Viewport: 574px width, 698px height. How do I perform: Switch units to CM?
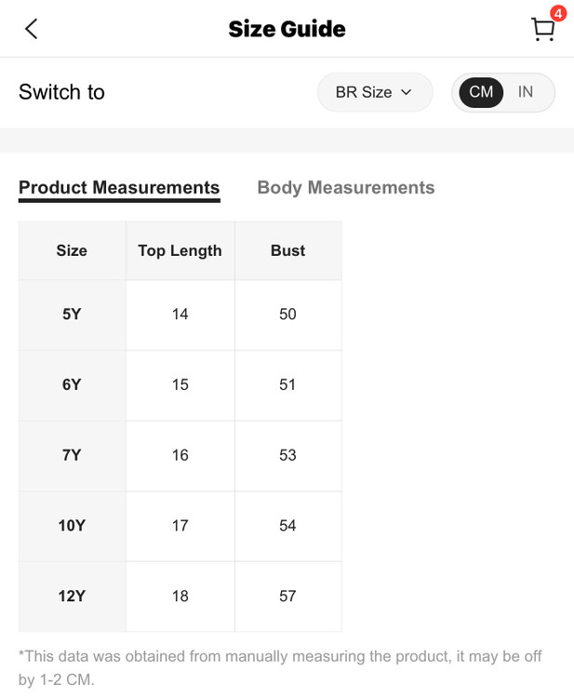pos(481,92)
